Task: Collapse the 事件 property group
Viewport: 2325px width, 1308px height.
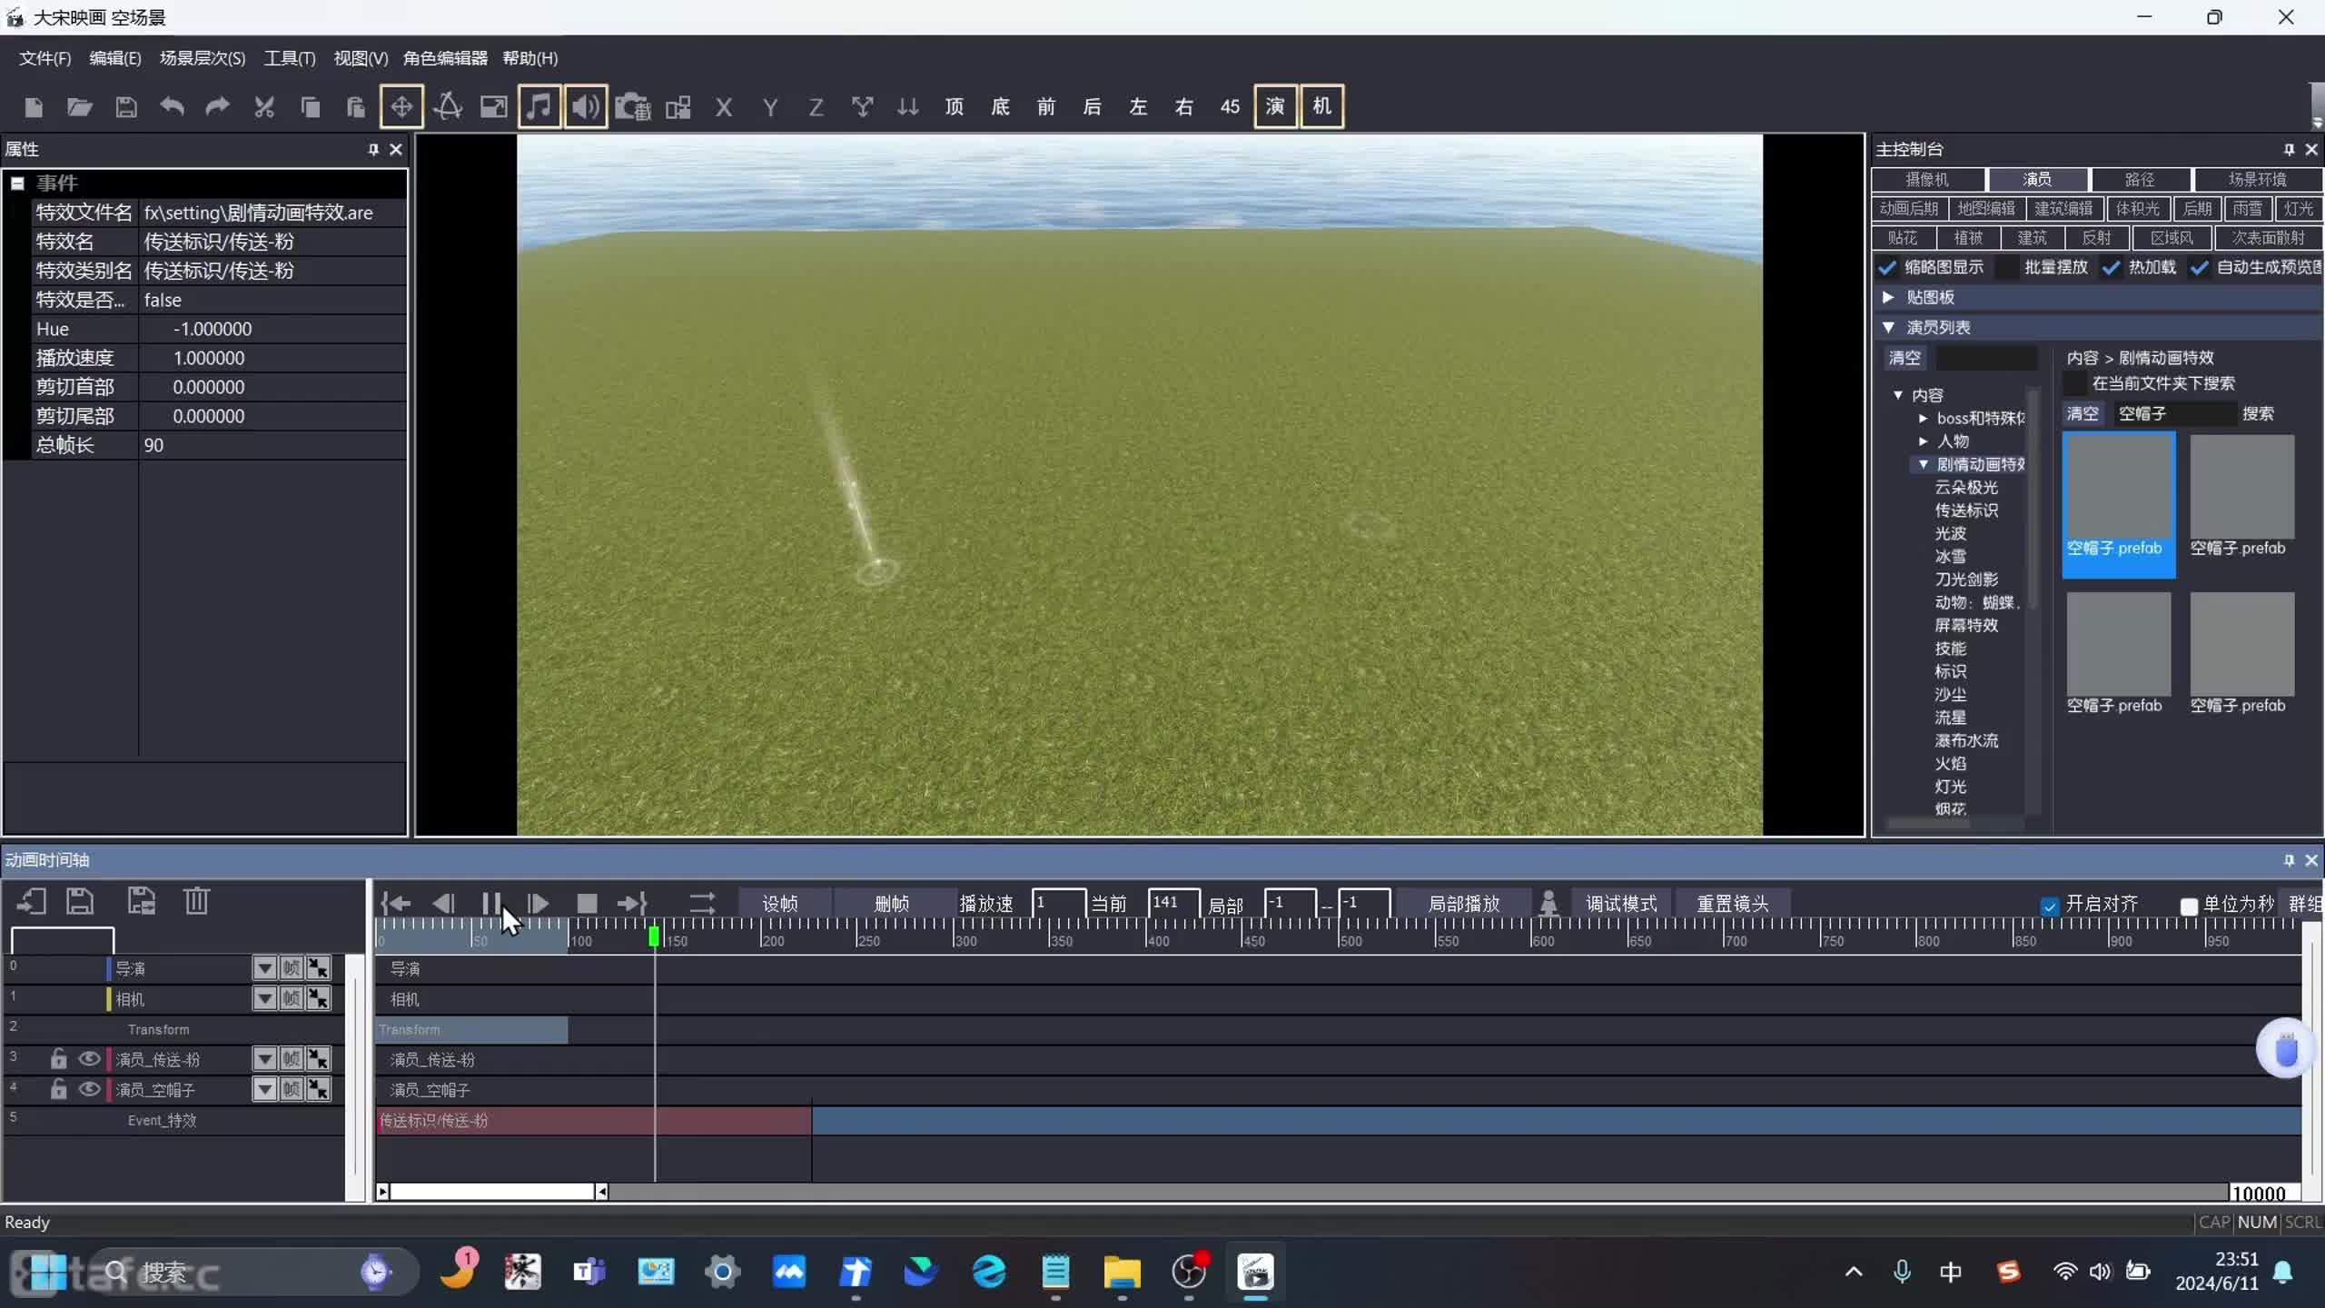Action: pos(17,183)
